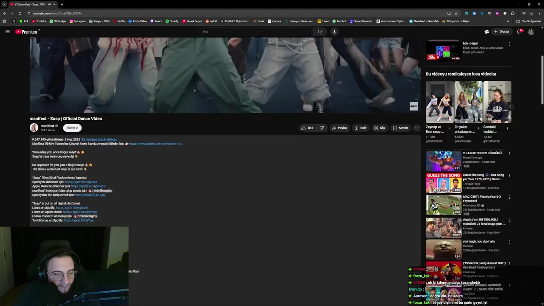
Task: Open the En yakın arkadaşının short
Action: pos(468,102)
